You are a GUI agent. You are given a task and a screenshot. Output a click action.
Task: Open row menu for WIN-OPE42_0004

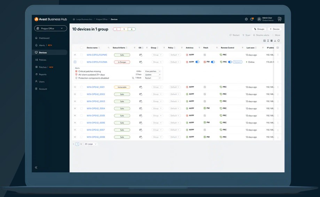click(278, 109)
